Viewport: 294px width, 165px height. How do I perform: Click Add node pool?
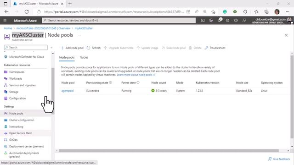click(72, 48)
